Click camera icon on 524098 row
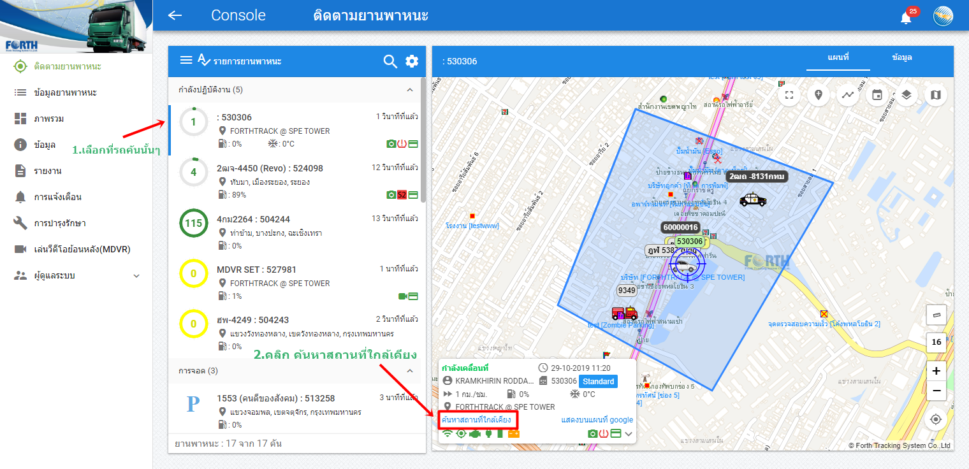 coord(391,194)
